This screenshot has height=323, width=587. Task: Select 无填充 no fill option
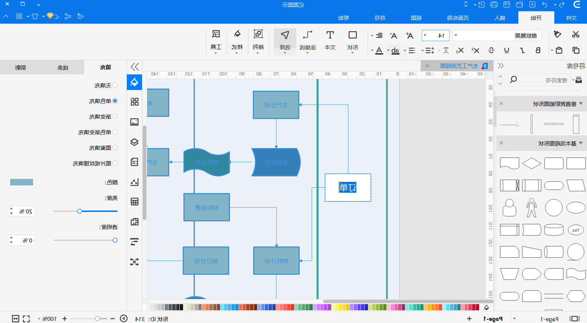point(106,85)
